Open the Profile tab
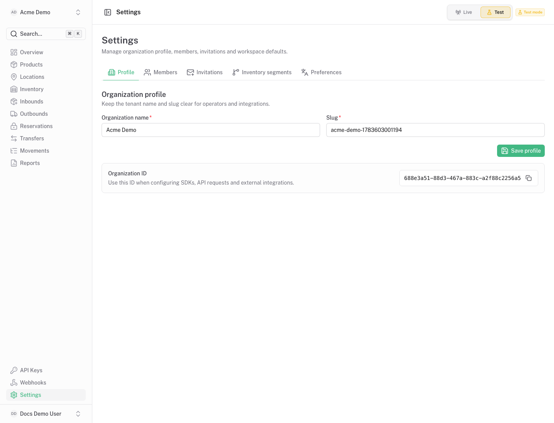This screenshot has width=554, height=423. pyautogui.click(x=121, y=72)
